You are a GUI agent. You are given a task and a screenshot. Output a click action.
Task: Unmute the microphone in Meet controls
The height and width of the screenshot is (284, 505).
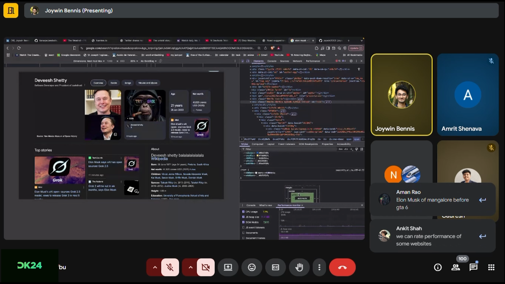(170, 267)
